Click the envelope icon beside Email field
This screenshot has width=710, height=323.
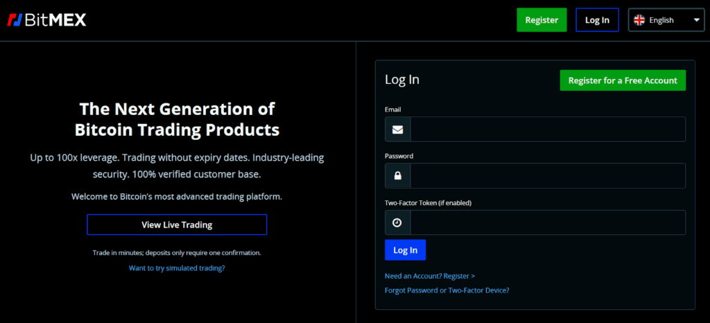(x=397, y=130)
